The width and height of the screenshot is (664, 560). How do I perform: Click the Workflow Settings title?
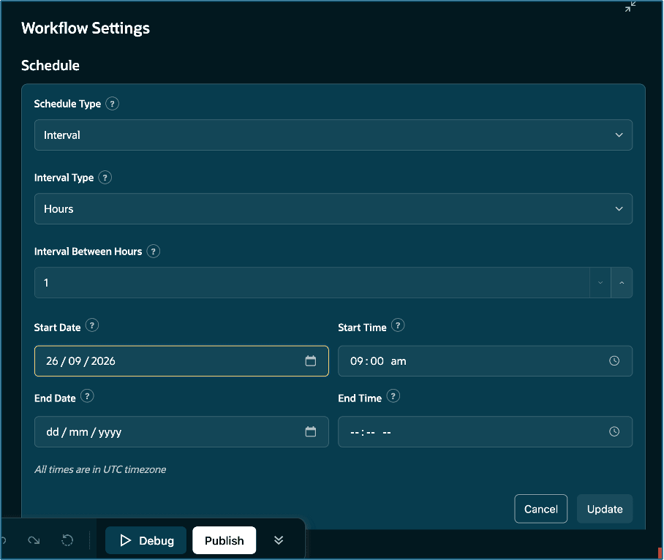point(86,29)
